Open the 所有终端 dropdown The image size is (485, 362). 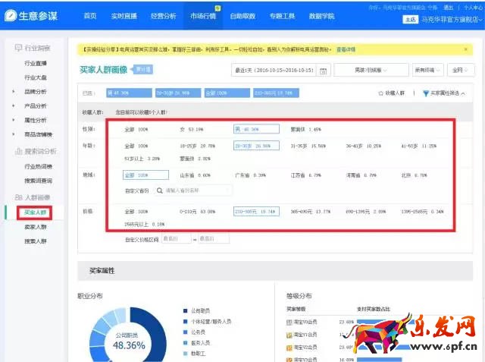(x=427, y=71)
